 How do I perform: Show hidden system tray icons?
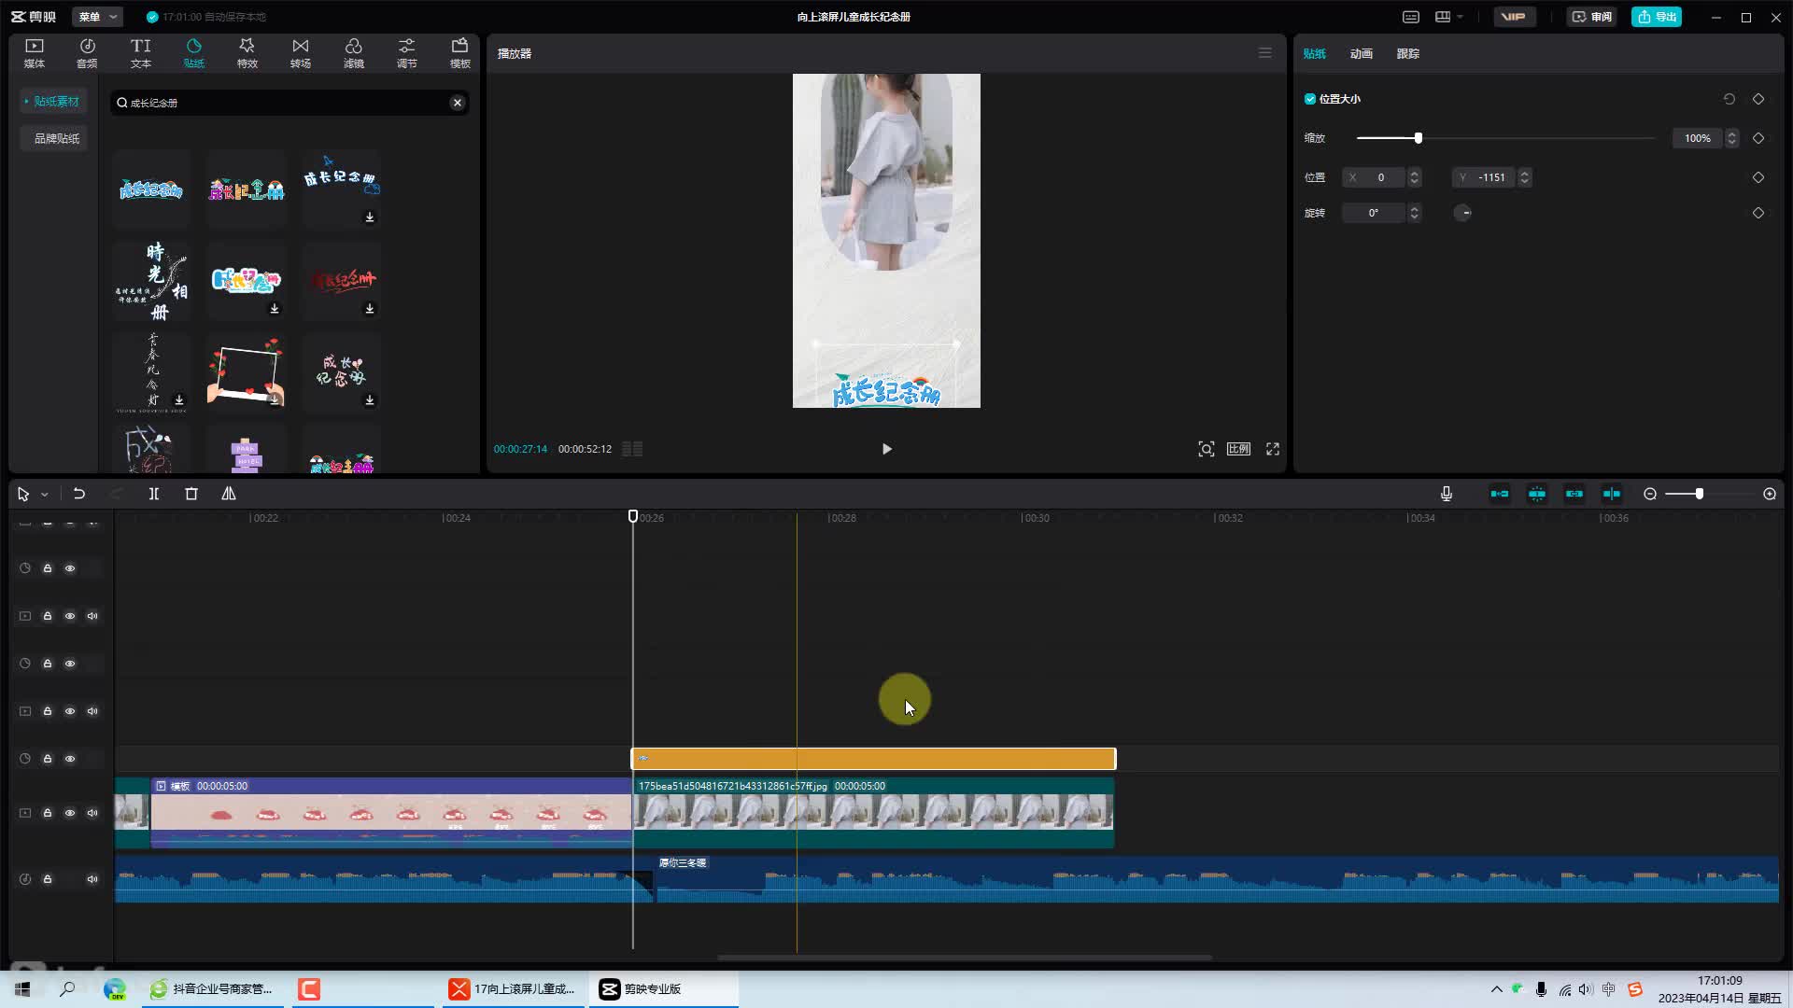pos(1496,989)
